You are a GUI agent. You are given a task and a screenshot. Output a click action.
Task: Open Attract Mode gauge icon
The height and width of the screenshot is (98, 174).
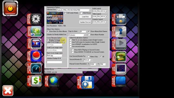34,68
